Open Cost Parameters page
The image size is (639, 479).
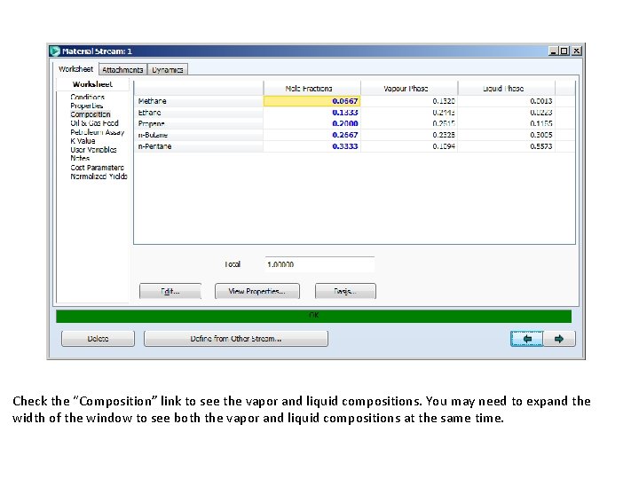click(x=97, y=168)
